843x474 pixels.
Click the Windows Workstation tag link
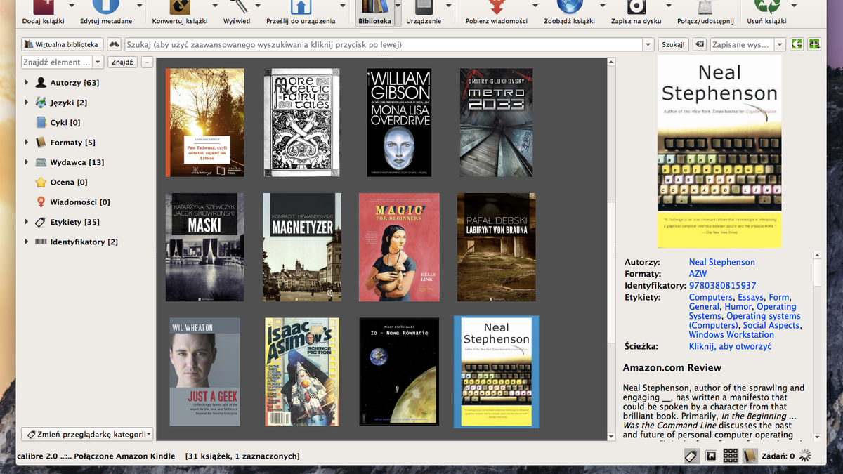point(731,335)
